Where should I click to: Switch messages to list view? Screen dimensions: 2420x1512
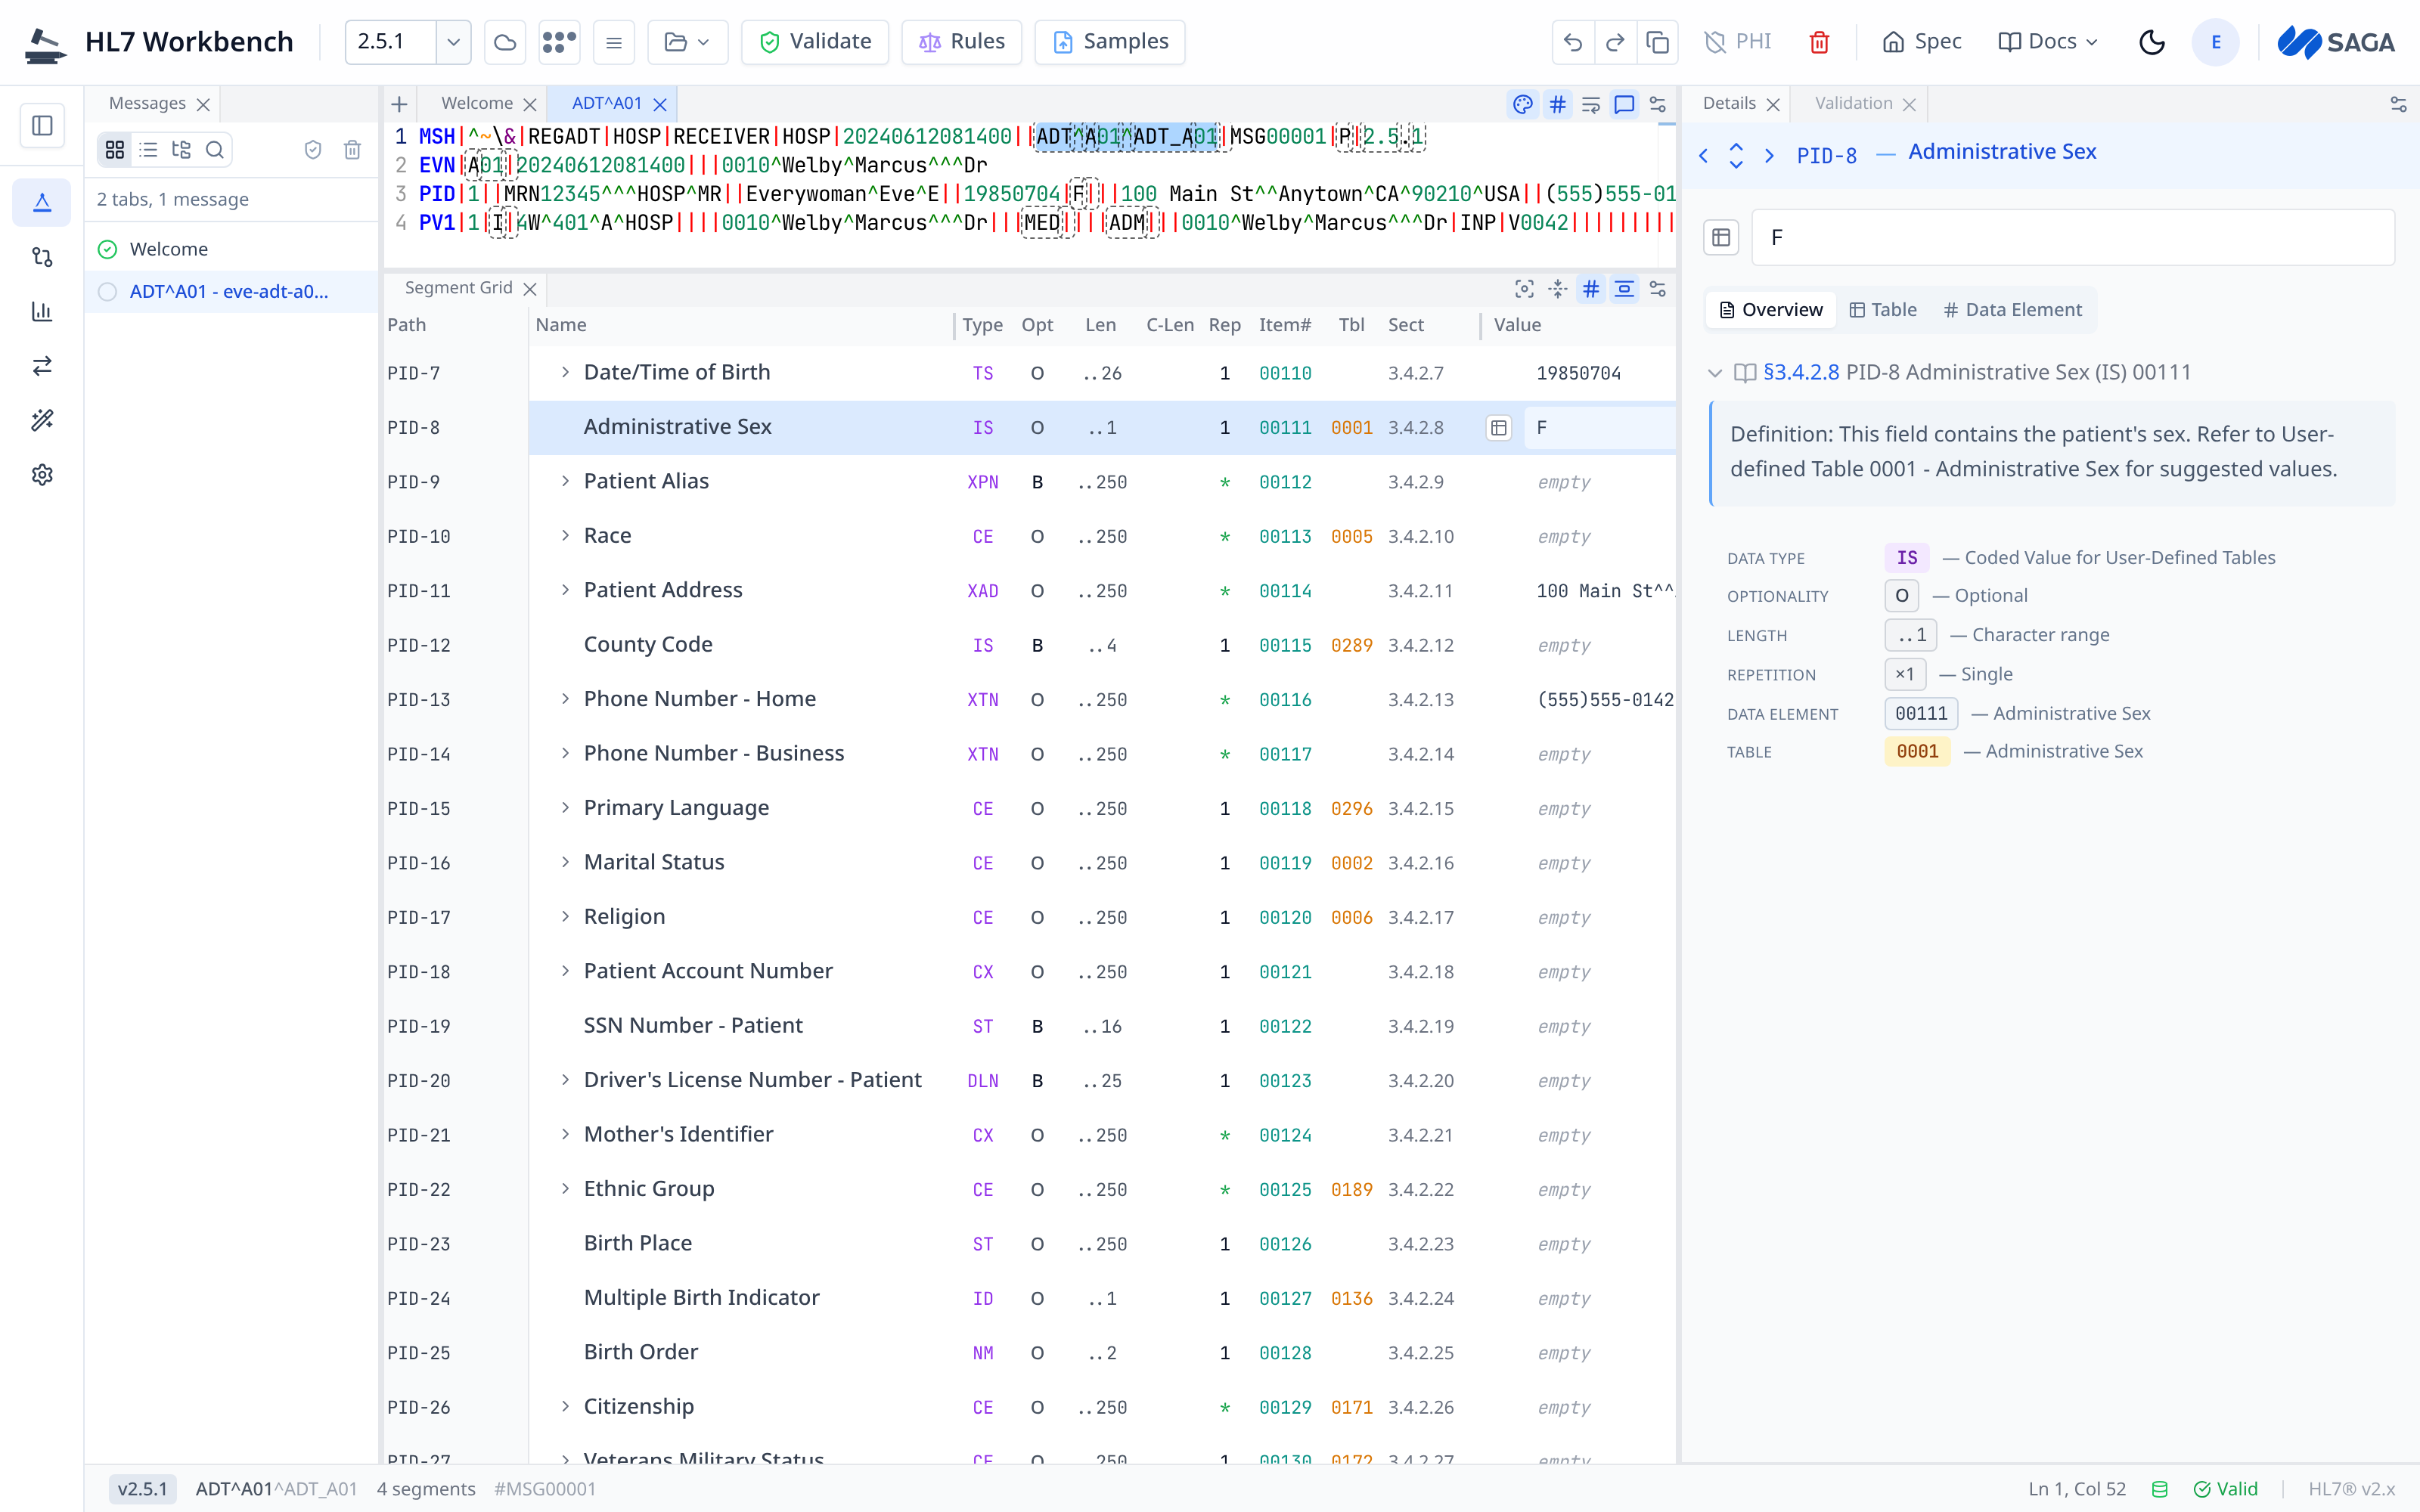point(148,150)
